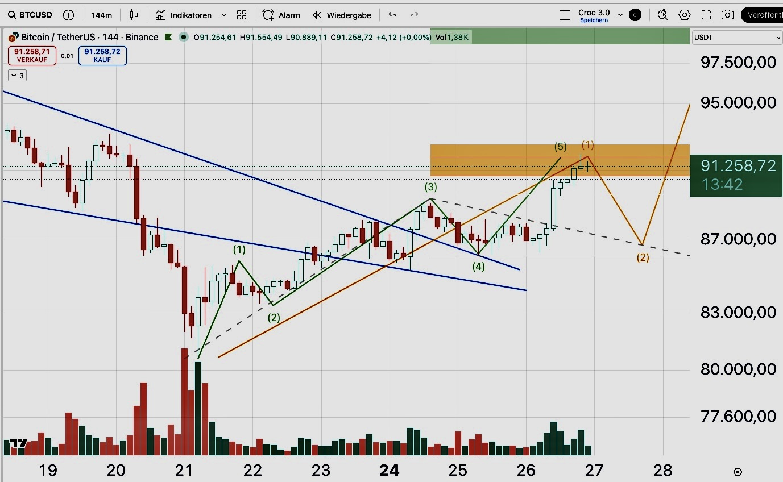
Task: Click the add symbol plus icon
Action: click(x=69, y=15)
